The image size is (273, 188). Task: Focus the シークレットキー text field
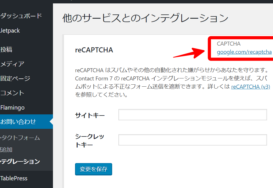pyautogui.click(x=193, y=140)
